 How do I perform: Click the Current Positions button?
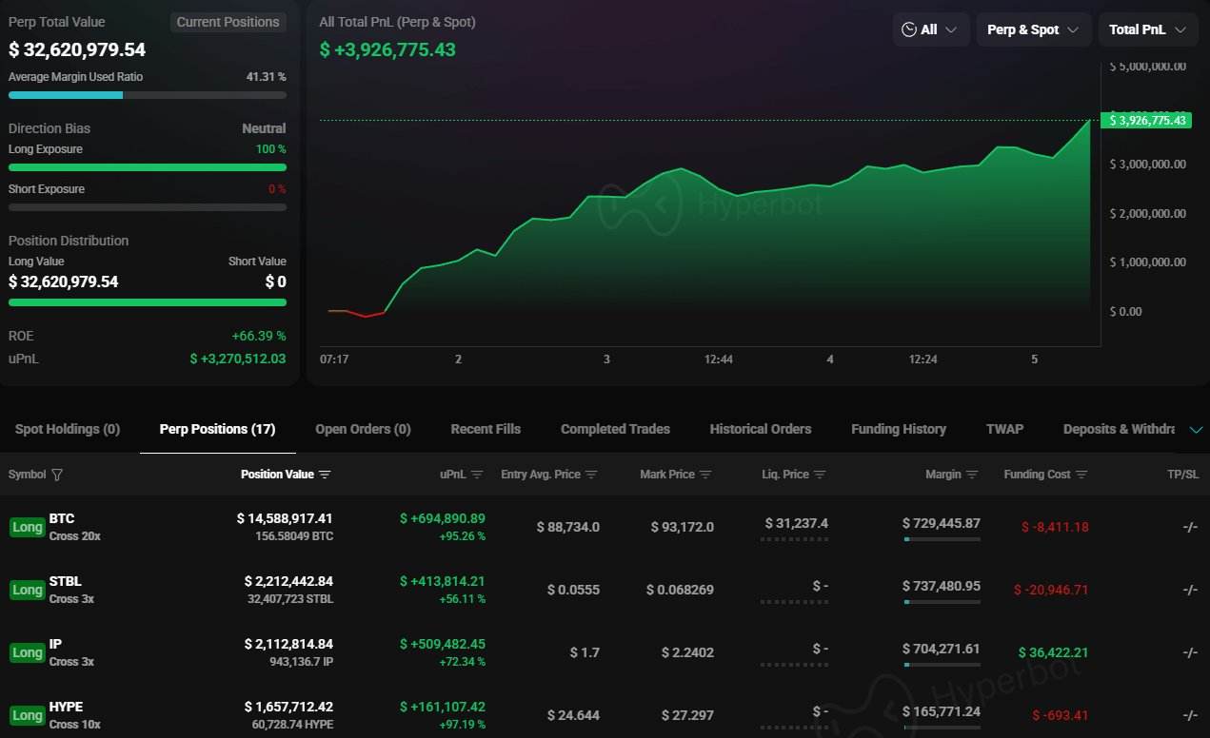(x=228, y=22)
